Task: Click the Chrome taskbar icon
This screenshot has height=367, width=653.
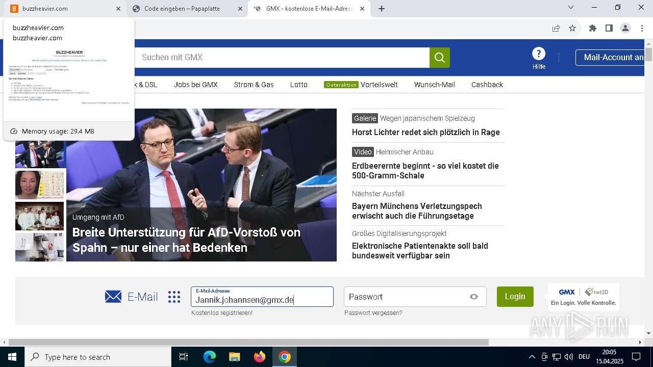Action: [285, 357]
